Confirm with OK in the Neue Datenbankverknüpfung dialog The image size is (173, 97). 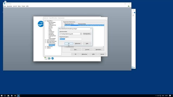[x=69, y=44]
